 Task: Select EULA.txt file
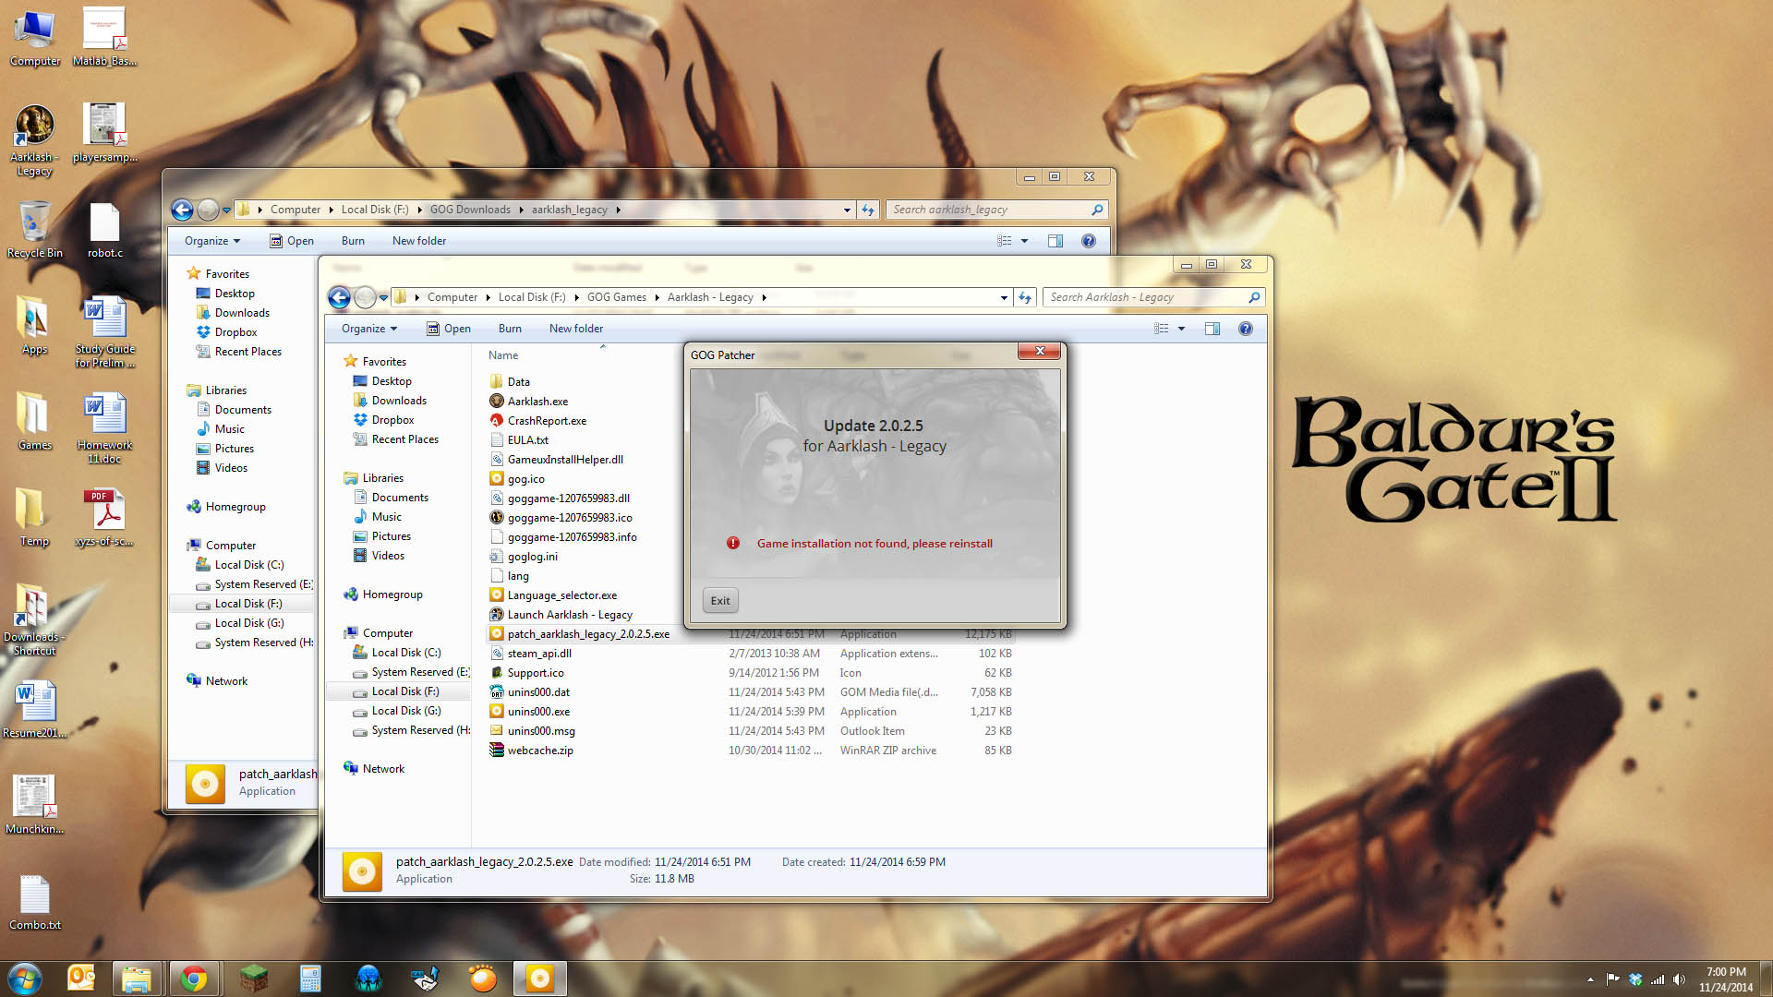pyautogui.click(x=527, y=440)
